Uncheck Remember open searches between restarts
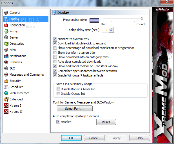The image size is (174, 144). (55, 71)
